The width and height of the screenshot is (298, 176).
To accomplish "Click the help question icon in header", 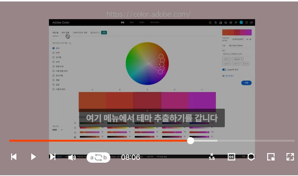I will 226,23.
